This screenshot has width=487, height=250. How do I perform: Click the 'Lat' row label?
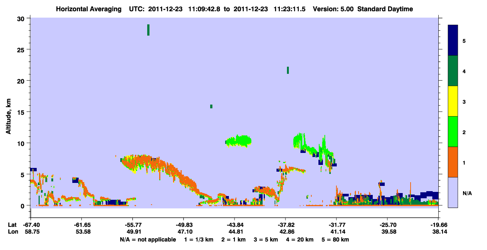(x=12, y=225)
